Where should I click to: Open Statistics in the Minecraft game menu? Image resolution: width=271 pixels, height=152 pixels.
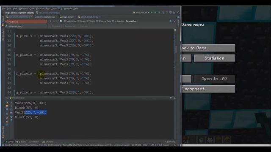[x=214, y=58]
